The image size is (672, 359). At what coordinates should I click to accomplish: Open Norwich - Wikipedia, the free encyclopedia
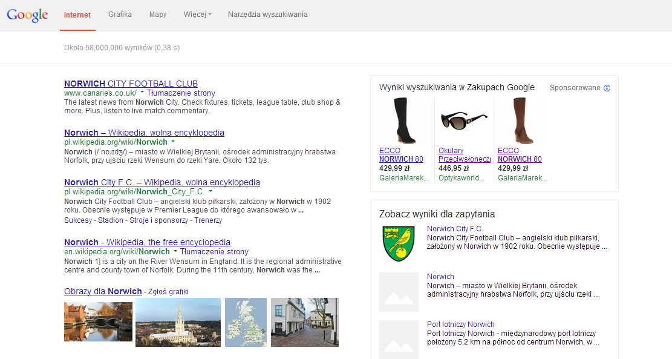147,242
